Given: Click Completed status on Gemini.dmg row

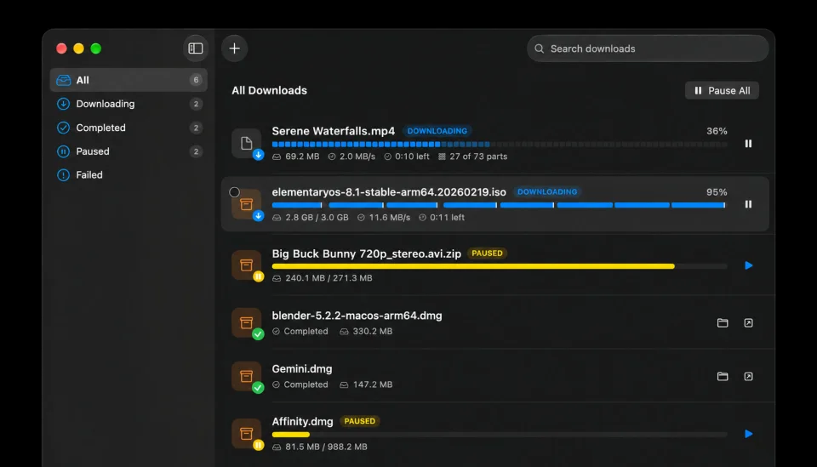Looking at the screenshot, I should point(306,384).
